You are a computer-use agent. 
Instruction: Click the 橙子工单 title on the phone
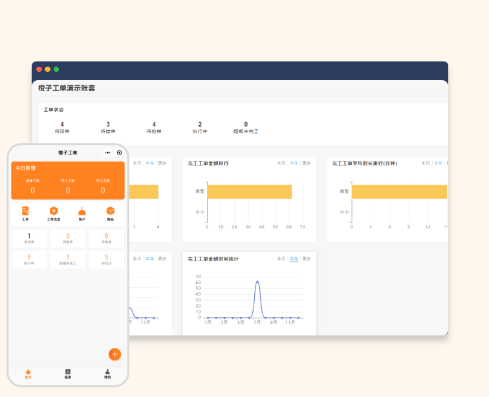coord(68,153)
